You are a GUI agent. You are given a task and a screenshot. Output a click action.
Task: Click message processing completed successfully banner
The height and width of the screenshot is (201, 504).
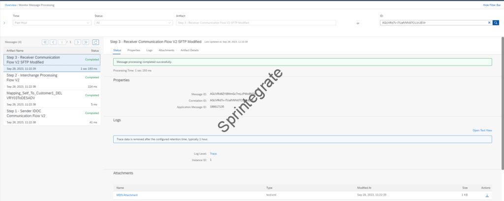303,62
